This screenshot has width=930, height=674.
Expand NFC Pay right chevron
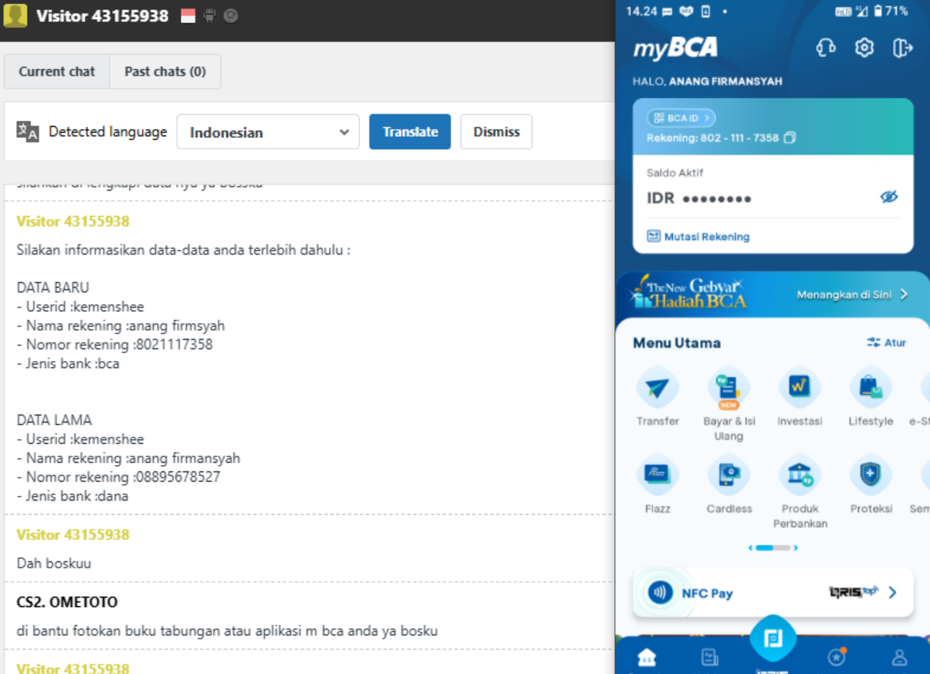(893, 592)
